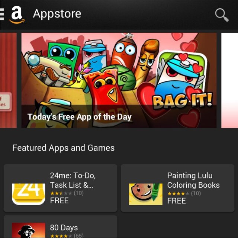Viewport: 238px width, 238px height.
Task: Open the search magnifier icon
Action: tap(222, 15)
